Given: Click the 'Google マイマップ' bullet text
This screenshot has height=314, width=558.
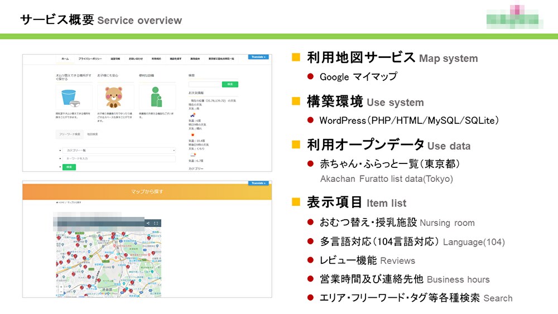Looking at the screenshot, I should point(358,77).
